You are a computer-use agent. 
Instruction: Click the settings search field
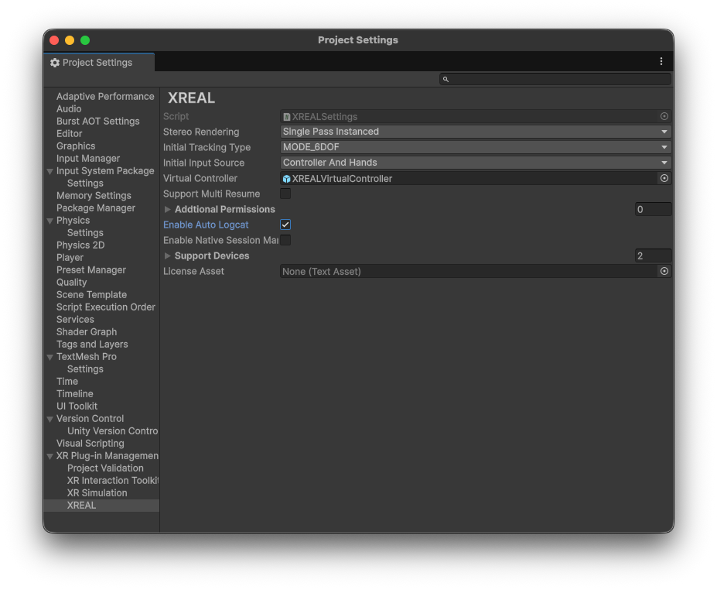point(557,79)
